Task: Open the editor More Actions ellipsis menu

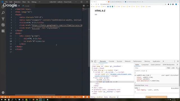Action: pyautogui.click(x=88, y=6)
